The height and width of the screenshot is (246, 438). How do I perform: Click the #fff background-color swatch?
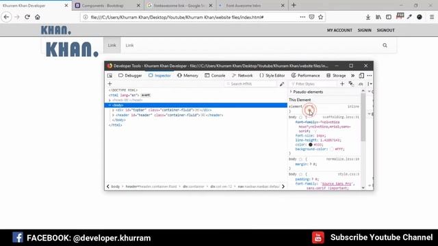tap(331, 149)
